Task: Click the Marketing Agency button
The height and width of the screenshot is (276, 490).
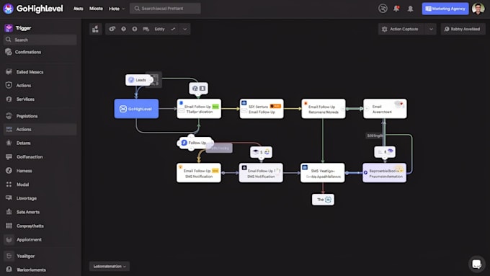Action: coord(445,9)
